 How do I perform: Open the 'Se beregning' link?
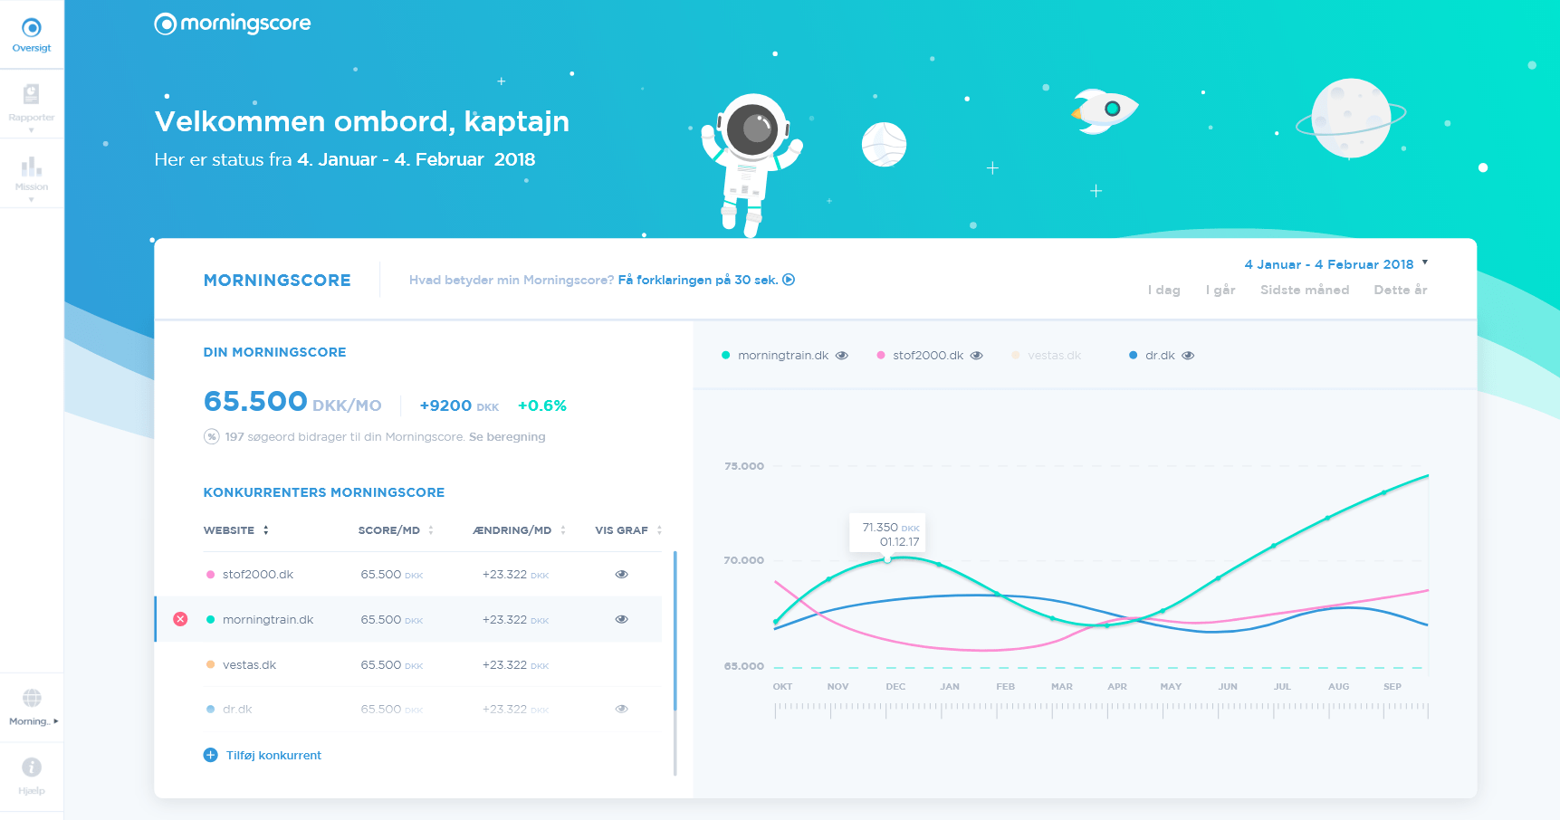tap(507, 436)
